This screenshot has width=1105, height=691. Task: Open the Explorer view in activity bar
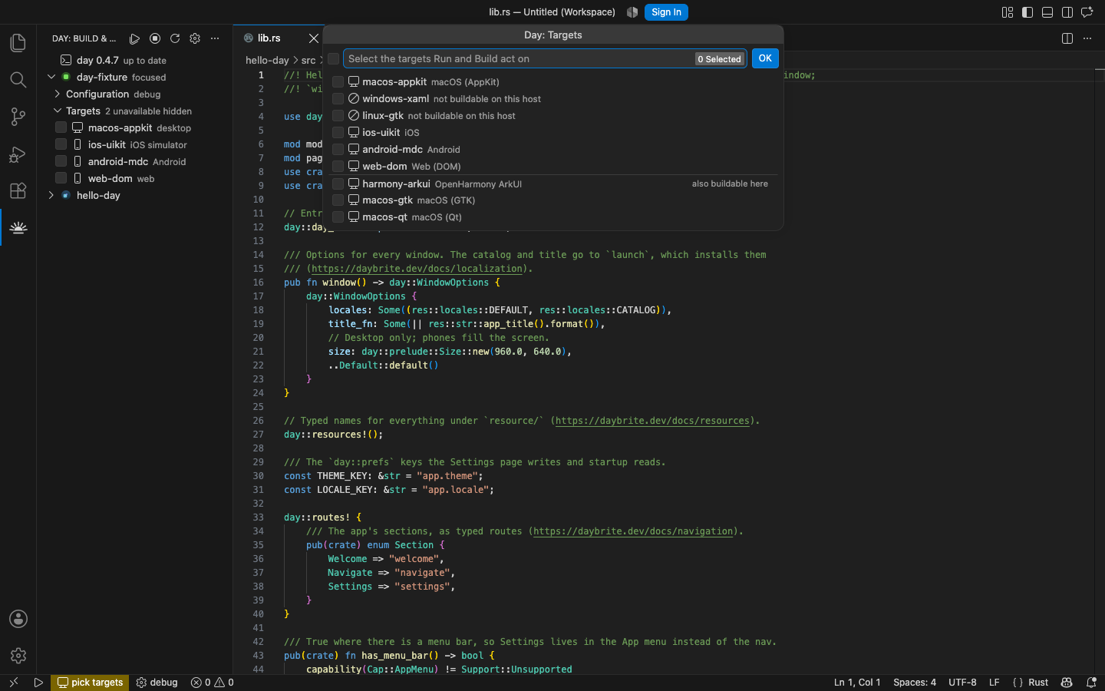(18, 43)
